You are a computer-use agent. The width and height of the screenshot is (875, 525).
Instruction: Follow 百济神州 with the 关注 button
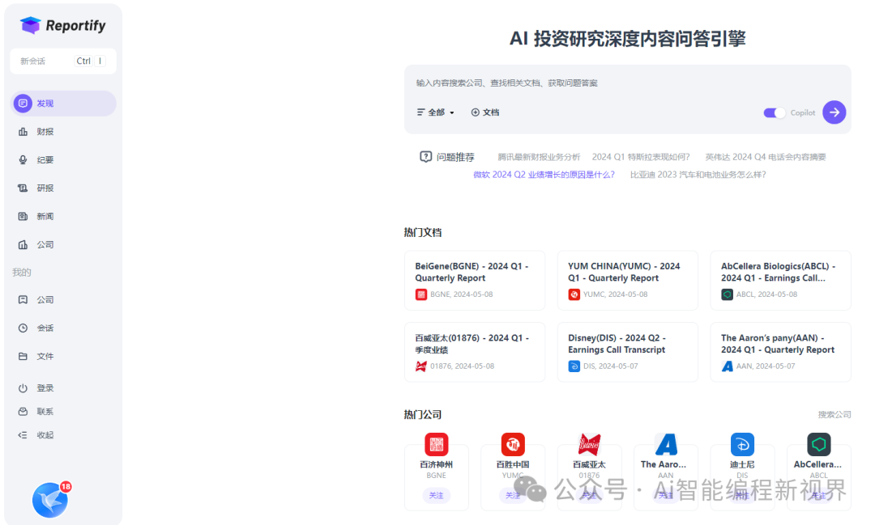coord(437,495)
